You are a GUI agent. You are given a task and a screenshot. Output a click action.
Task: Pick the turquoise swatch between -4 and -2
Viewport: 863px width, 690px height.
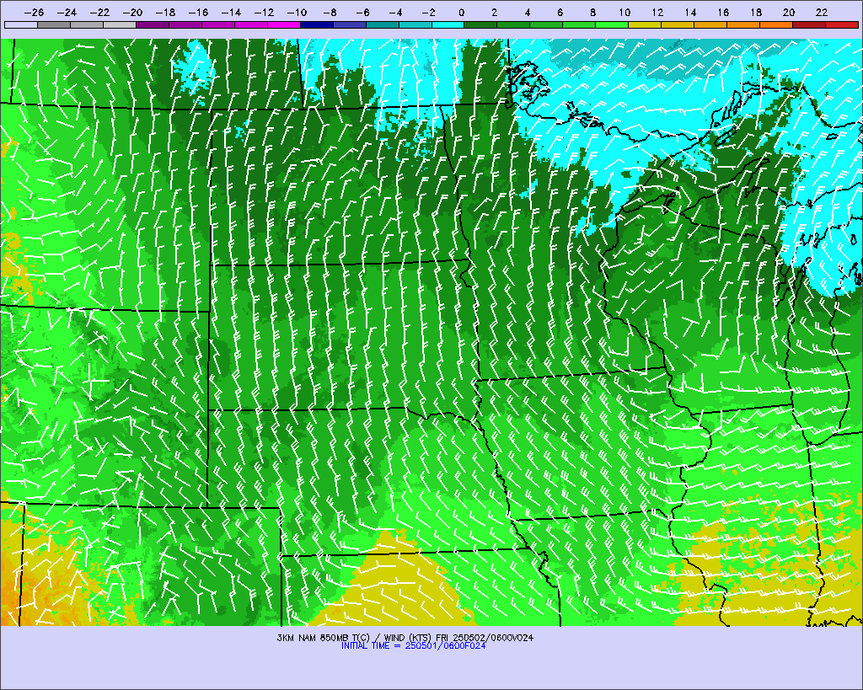415,24
